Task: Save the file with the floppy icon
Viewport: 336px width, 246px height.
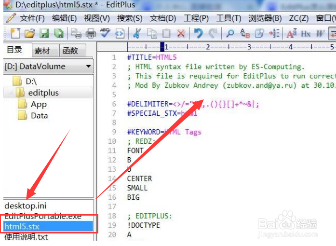Action: point(44,33)
